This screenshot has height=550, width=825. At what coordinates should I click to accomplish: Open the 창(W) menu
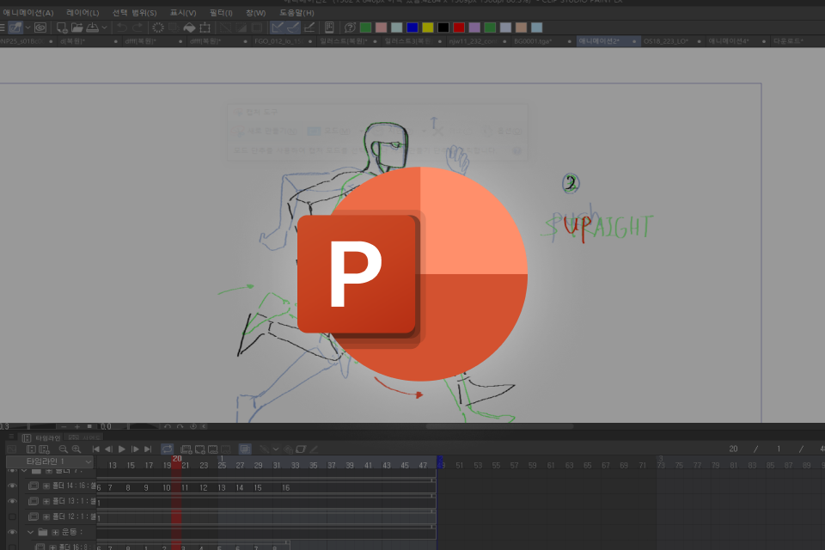[256, 13]
